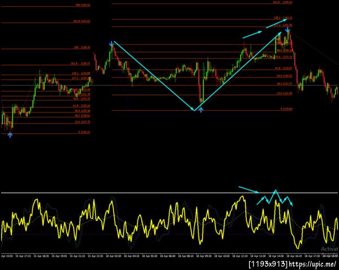Click the Fibonacci label 0 1226.22

click(x=84, y=132)
